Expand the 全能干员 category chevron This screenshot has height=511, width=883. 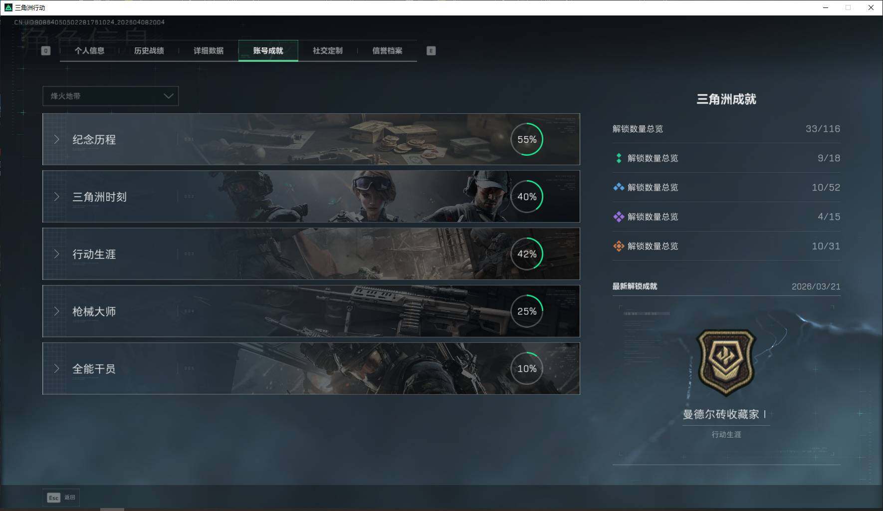[x=56, y=369]
